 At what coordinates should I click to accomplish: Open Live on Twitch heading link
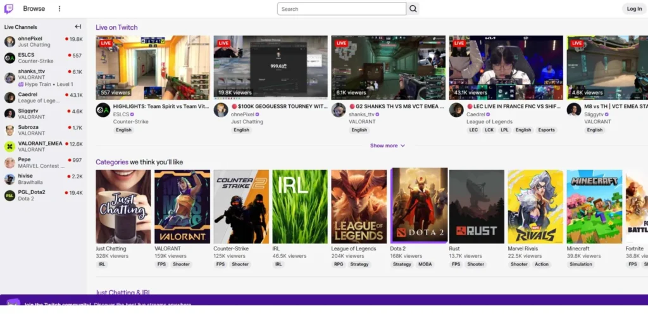[116, 27]
